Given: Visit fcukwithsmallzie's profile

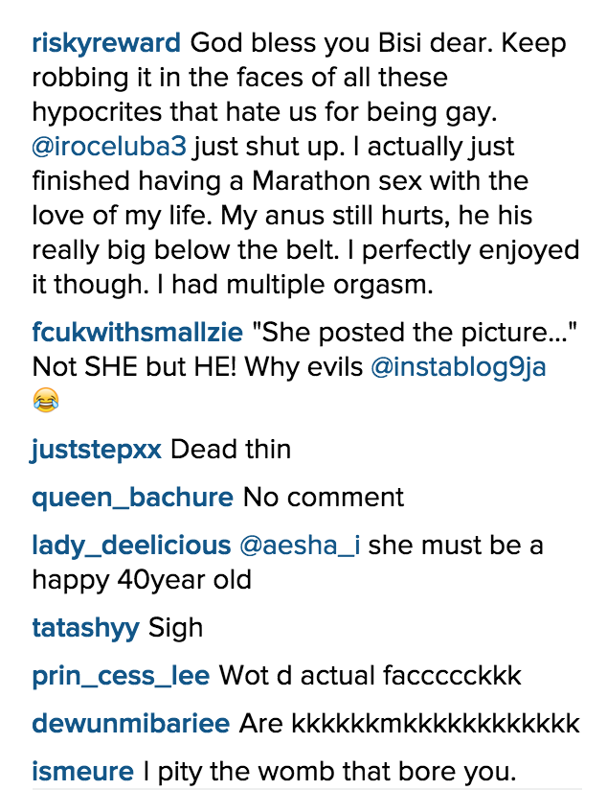Looking at the screenshot, I should pos(138,334).
